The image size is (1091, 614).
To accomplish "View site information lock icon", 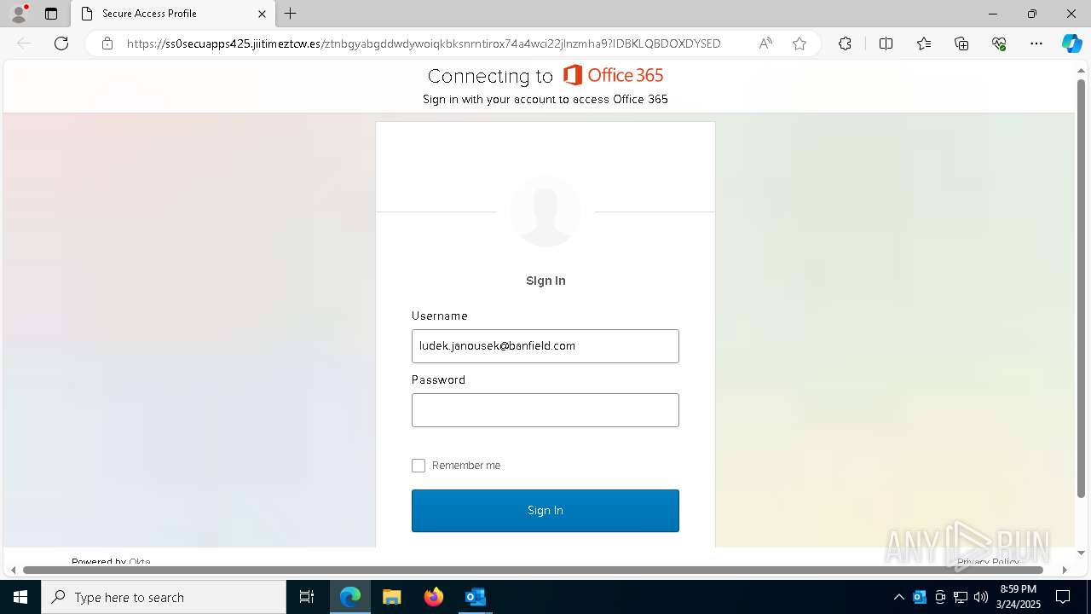I will point(107,43).
